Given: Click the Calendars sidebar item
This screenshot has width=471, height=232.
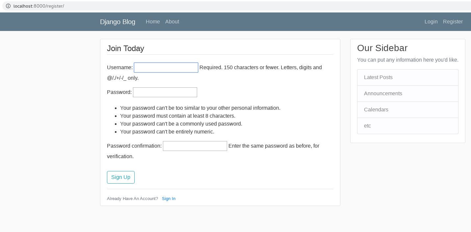Looking at the screenshot, I should click(x=376, y=110).
